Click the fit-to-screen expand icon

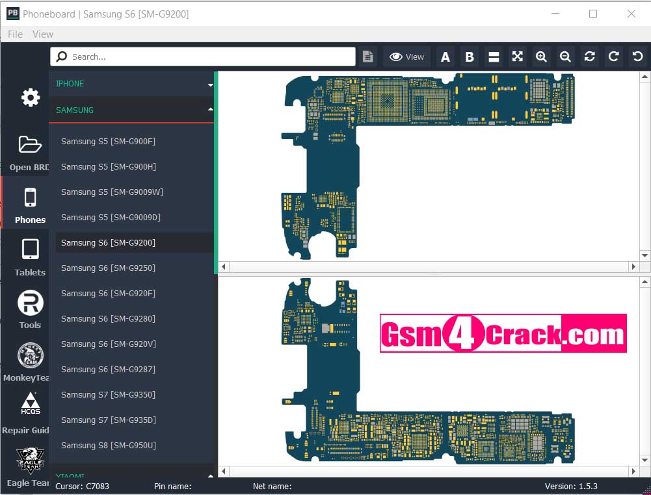[x=517, y=57]
